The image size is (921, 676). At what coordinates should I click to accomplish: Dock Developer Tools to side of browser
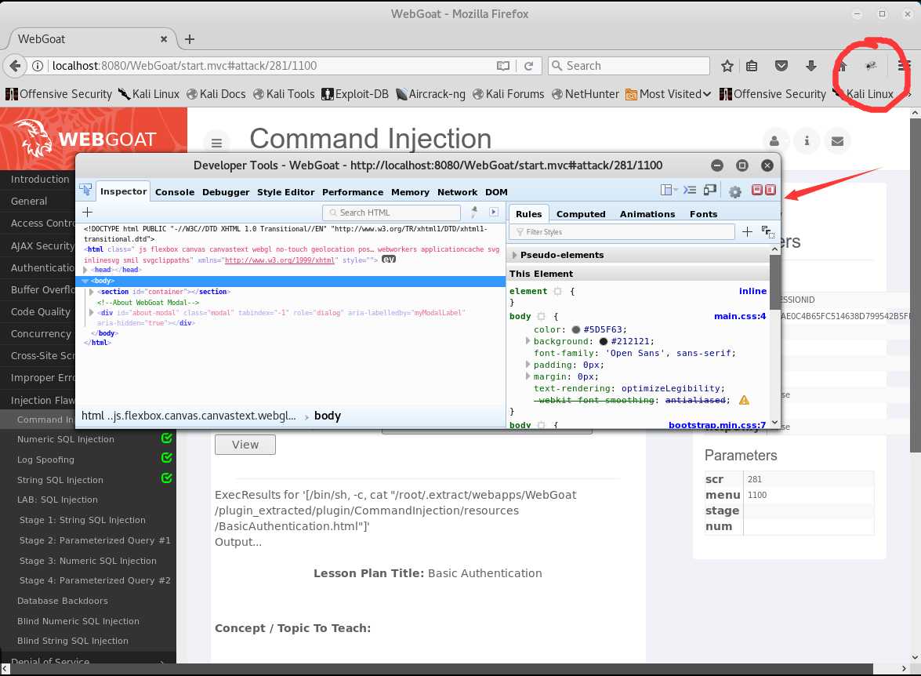(770, 190)
